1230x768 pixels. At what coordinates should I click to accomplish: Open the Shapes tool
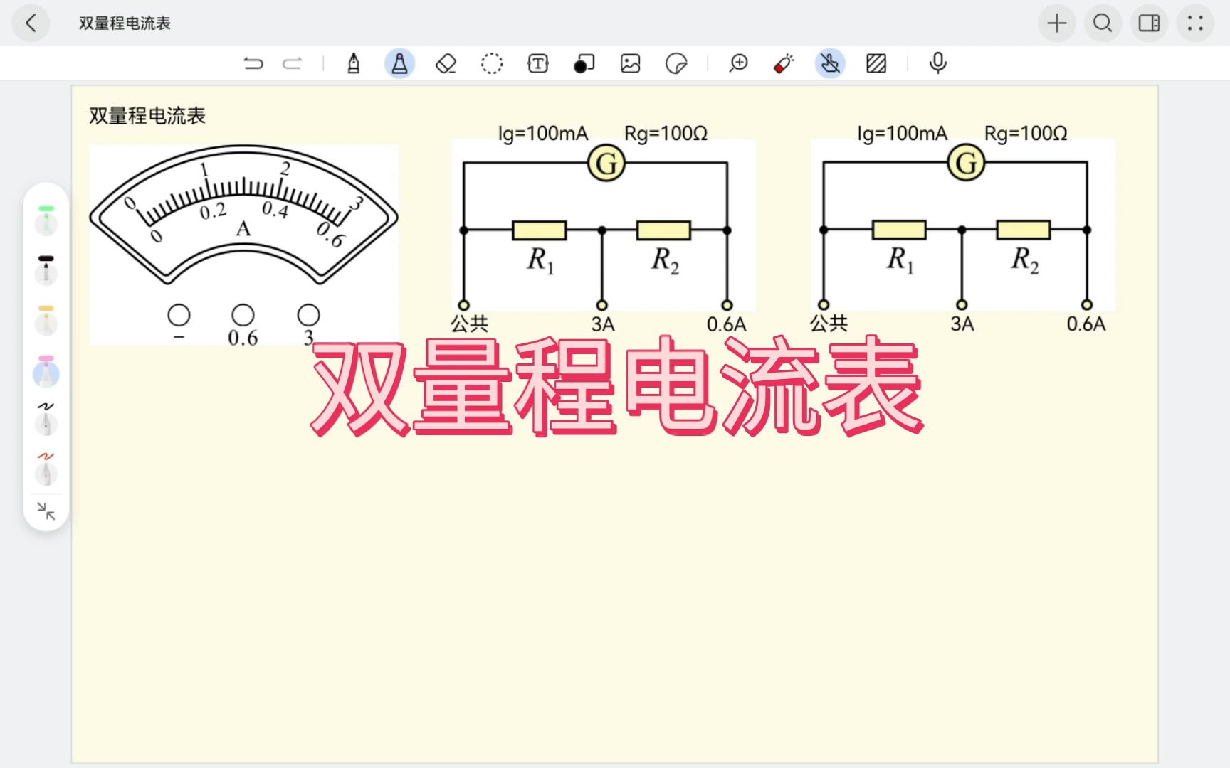tap(584, 64)
